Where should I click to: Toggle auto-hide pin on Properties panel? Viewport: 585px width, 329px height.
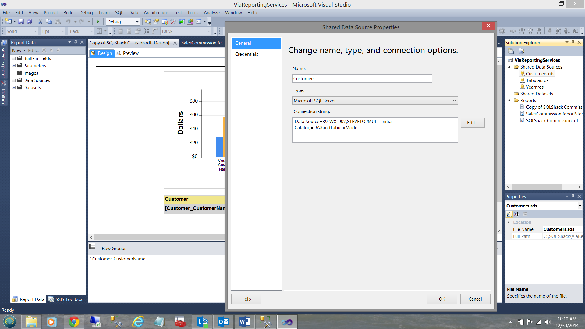point(573,196)
